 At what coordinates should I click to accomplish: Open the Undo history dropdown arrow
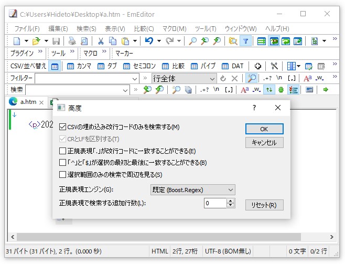click(x=159, y=41)
